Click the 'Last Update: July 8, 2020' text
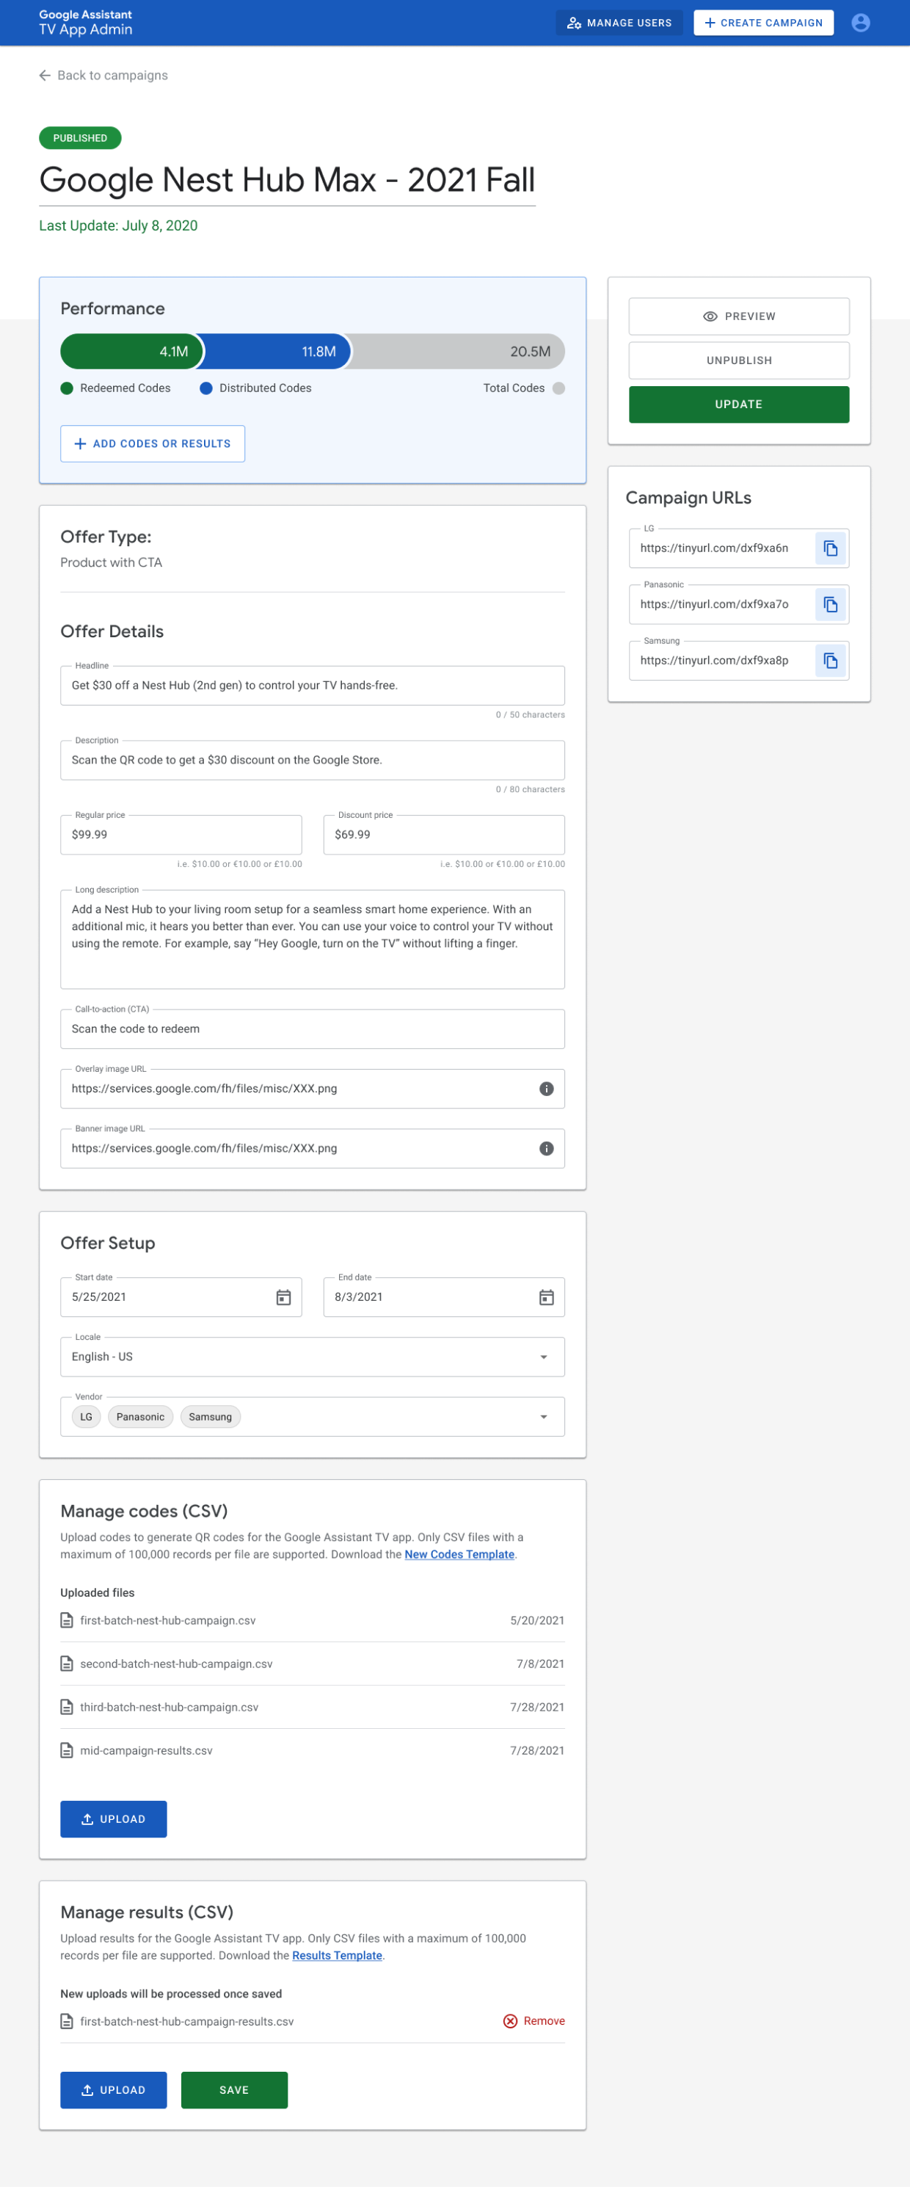Image resolution: width=910 pixels, height=2187 pixels. pos(118,226)
